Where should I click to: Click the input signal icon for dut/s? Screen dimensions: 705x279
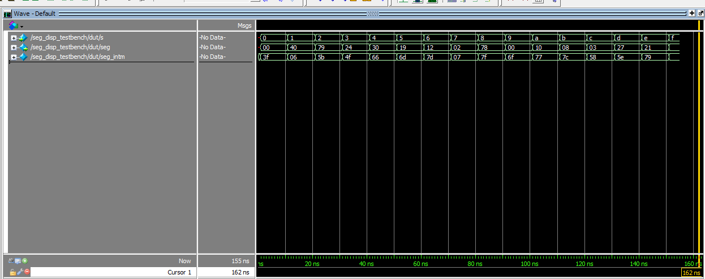point(23,38)
